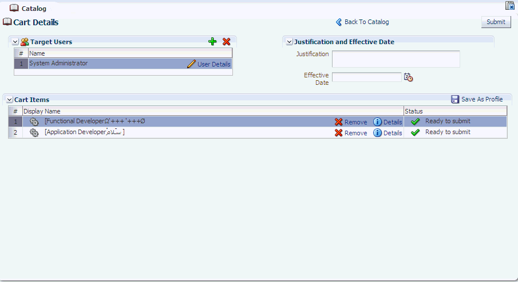
Task: Click the Status column header
Action: coord(455,111)
